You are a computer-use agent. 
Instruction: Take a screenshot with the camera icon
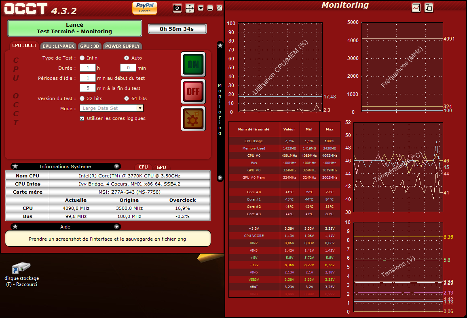(177, 8)
